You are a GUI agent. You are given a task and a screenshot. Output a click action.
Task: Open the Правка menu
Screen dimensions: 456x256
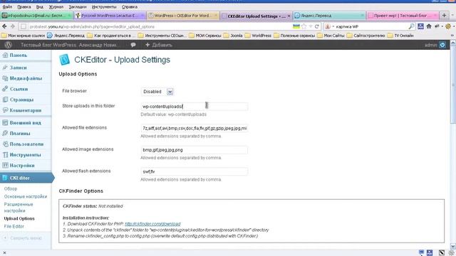click(x=24, y=6)
